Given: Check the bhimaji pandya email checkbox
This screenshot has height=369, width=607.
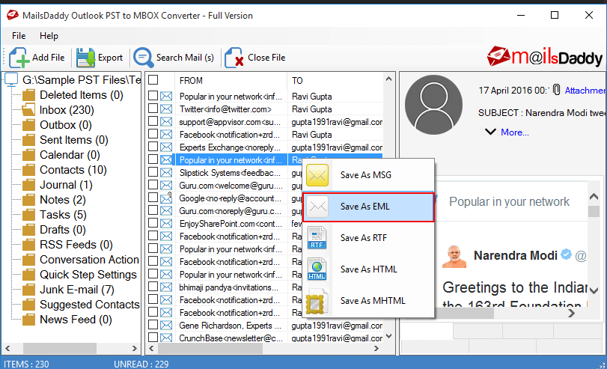Looking at the screenshot, I should click(153, 287).
